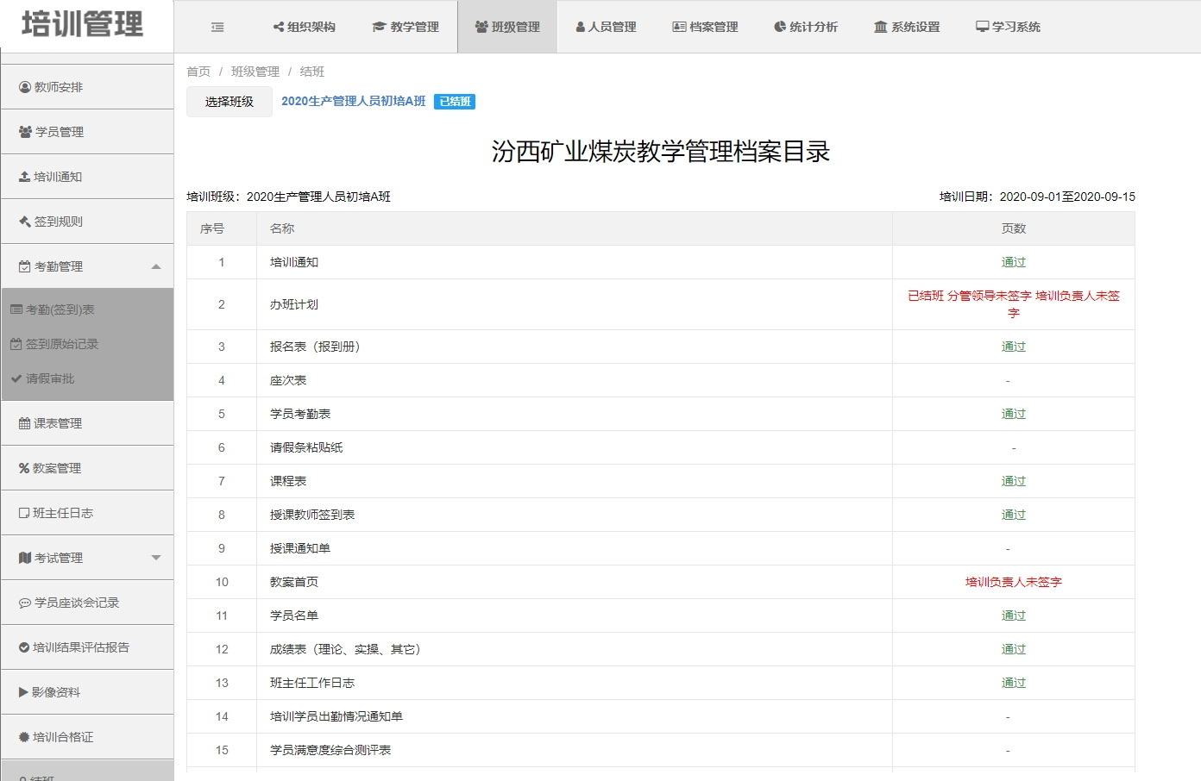Open 培训合格证 sidebar item
1201x781 pixels.
[x=62, y=737]
